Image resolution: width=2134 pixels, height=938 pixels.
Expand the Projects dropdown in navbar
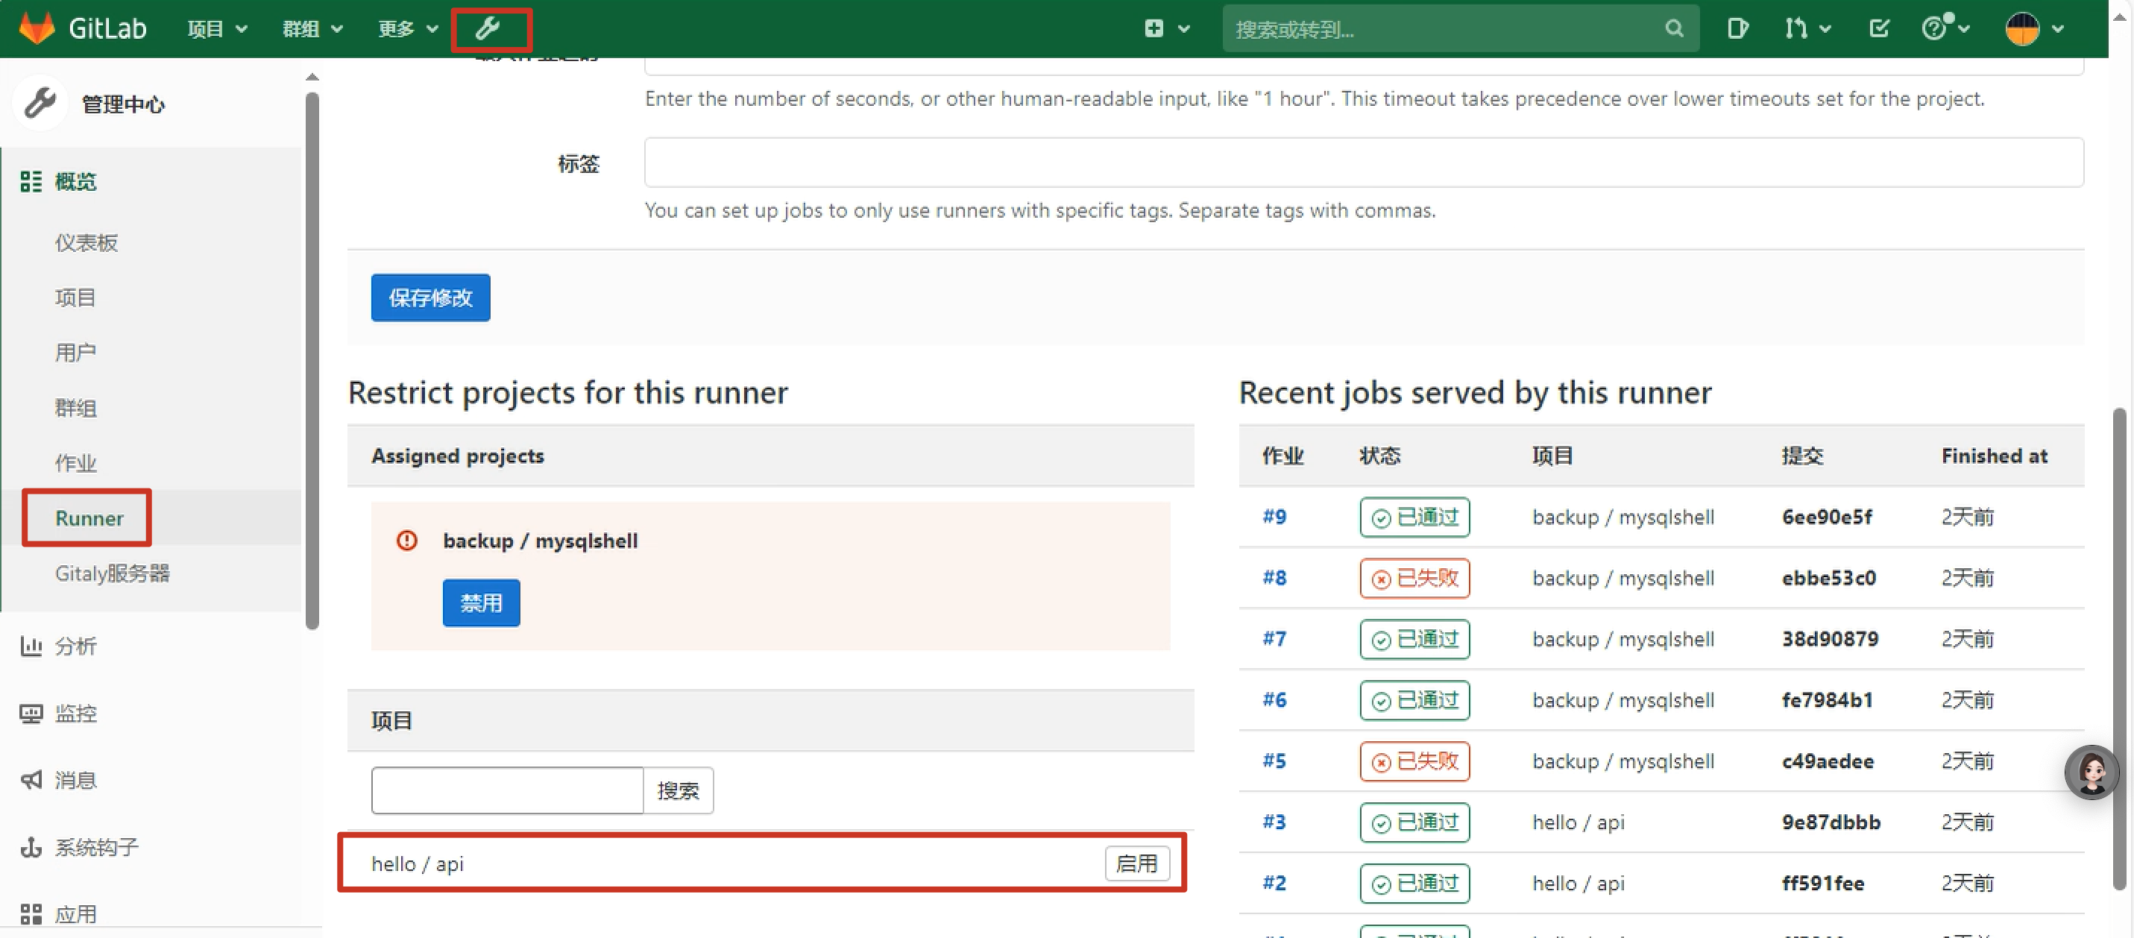point(217,29)
